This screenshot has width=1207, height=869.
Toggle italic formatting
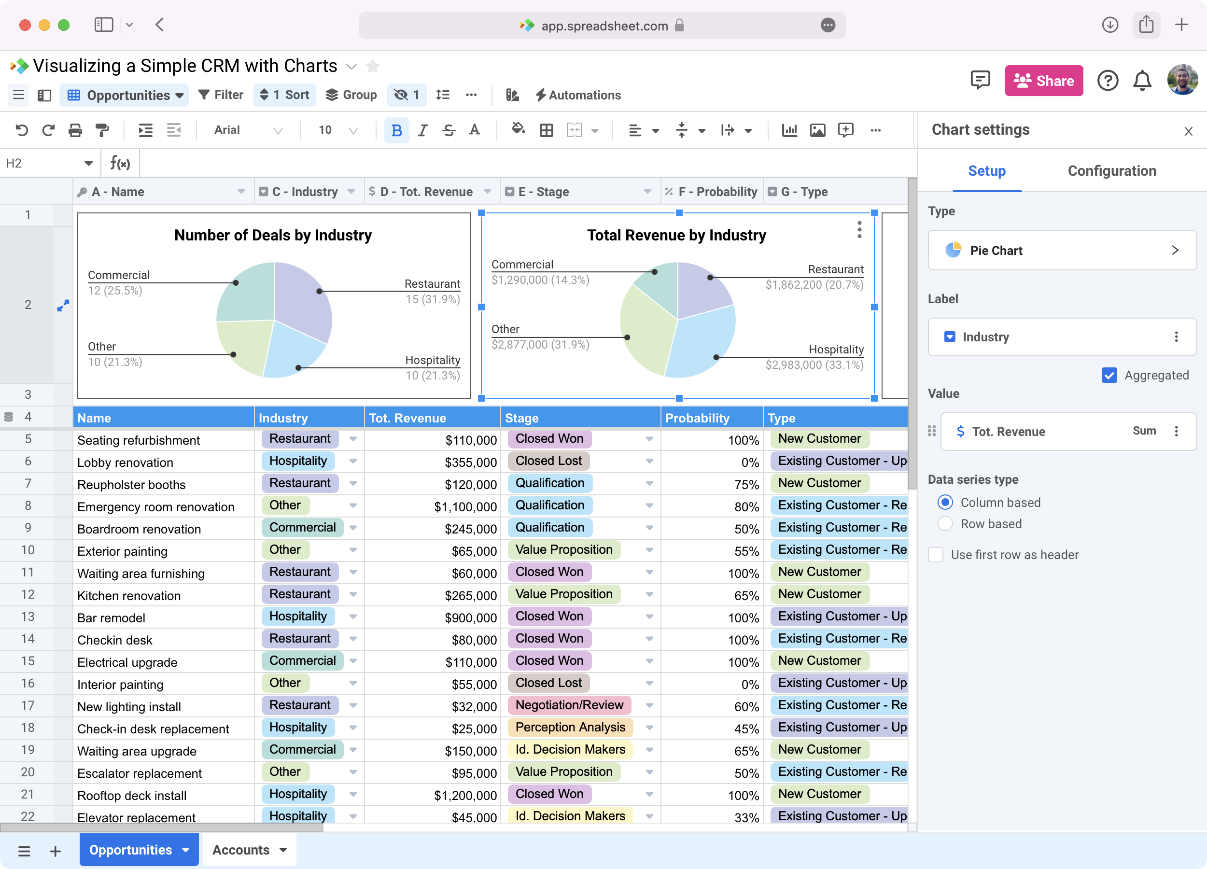[x=422, y=130]
